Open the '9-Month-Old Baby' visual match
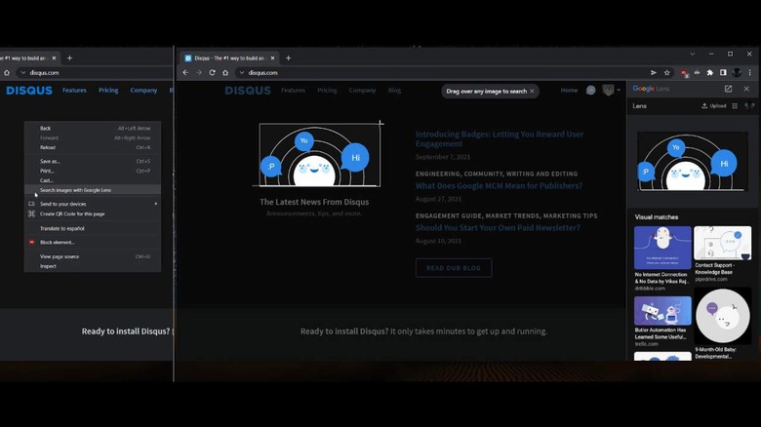Image resolution: width=761 pixels, height=427 pixels. tap(723, 324)
